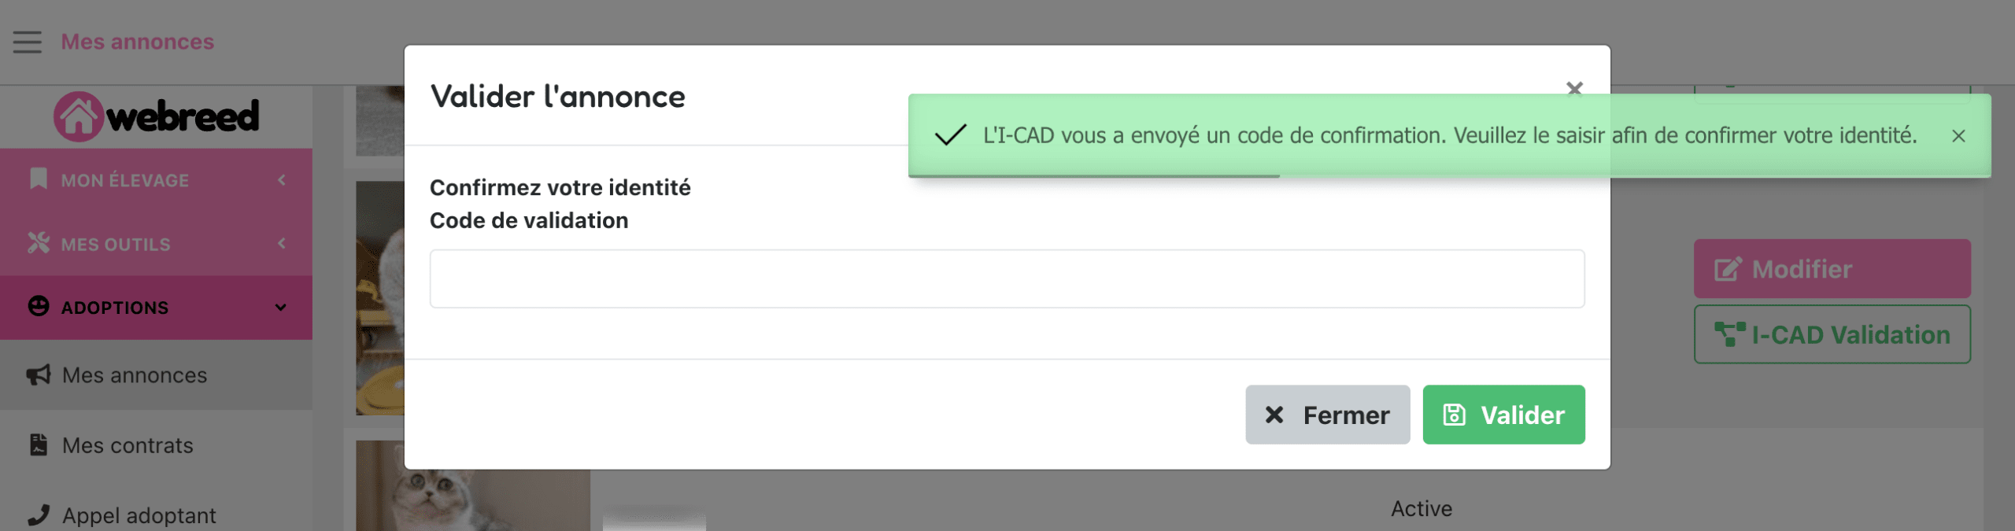Image resolution: width=2015 pixels, height=531 pixels.
Task: Open the hamburger menu icon
Action: tap(28, 42)
